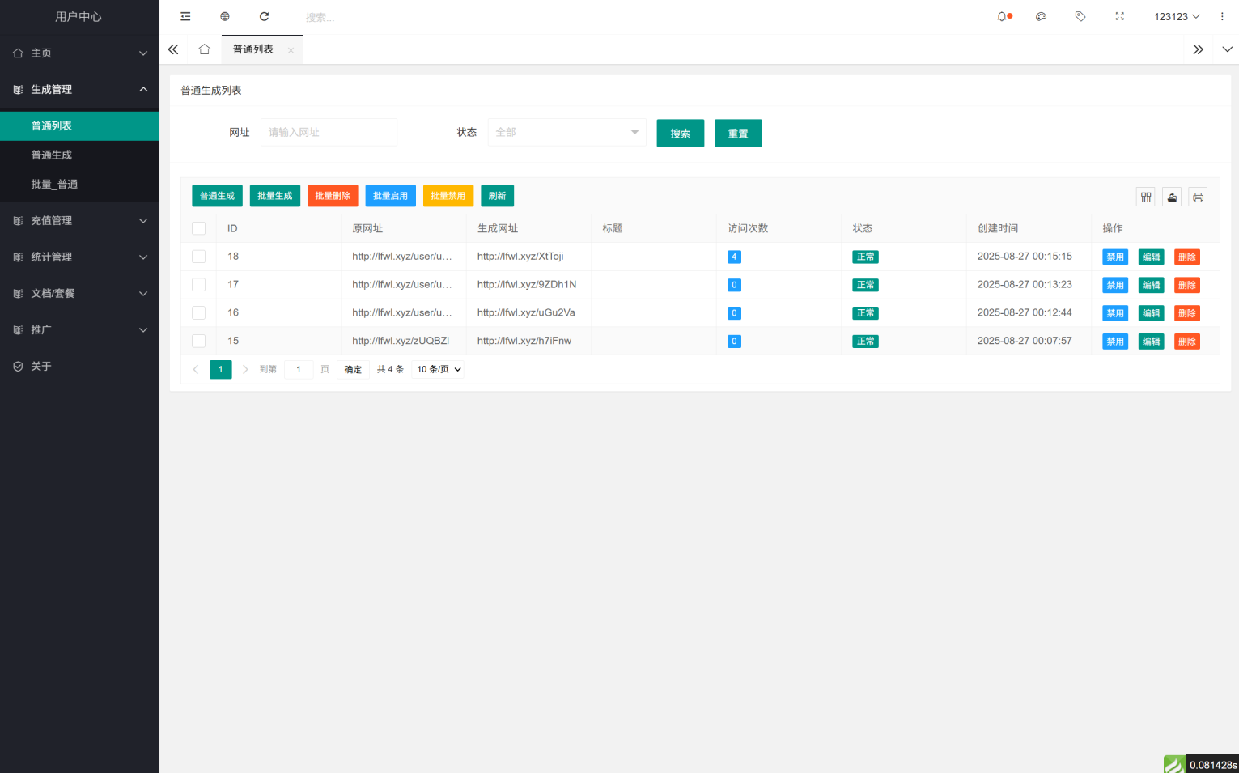
Task: Click the print icon above table
Action: (x=1198, y=197)
